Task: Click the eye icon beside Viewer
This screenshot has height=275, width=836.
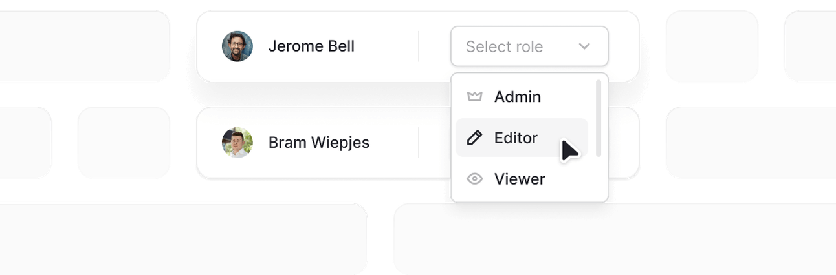Action: (475, 179)
